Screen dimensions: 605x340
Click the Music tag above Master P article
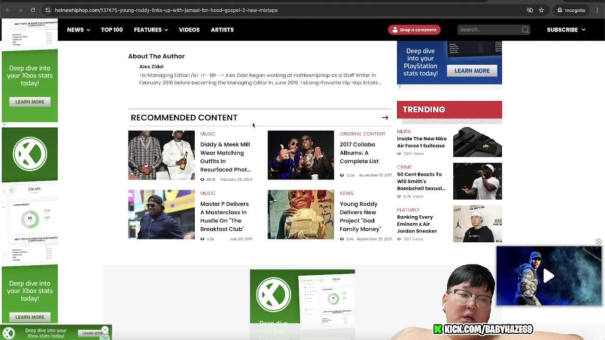click(x=207, y=193)
